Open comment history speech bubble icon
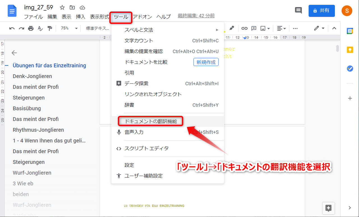This screenshot has height=217, width=359. pyautogui.click(x=298, y=11)
